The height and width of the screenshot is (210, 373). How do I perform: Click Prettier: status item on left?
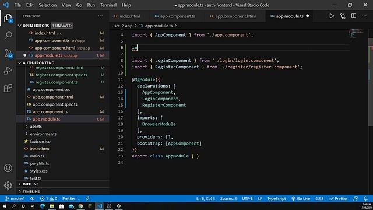pos(71,198)
